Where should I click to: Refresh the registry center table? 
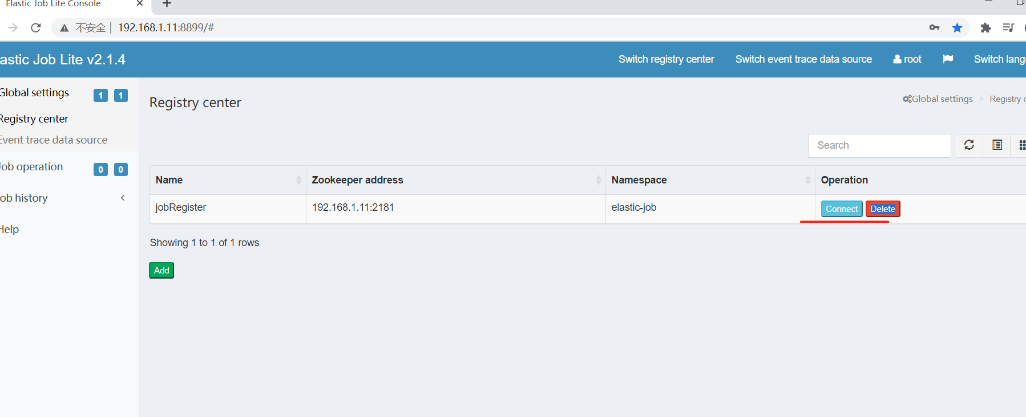tap(969, 145)
